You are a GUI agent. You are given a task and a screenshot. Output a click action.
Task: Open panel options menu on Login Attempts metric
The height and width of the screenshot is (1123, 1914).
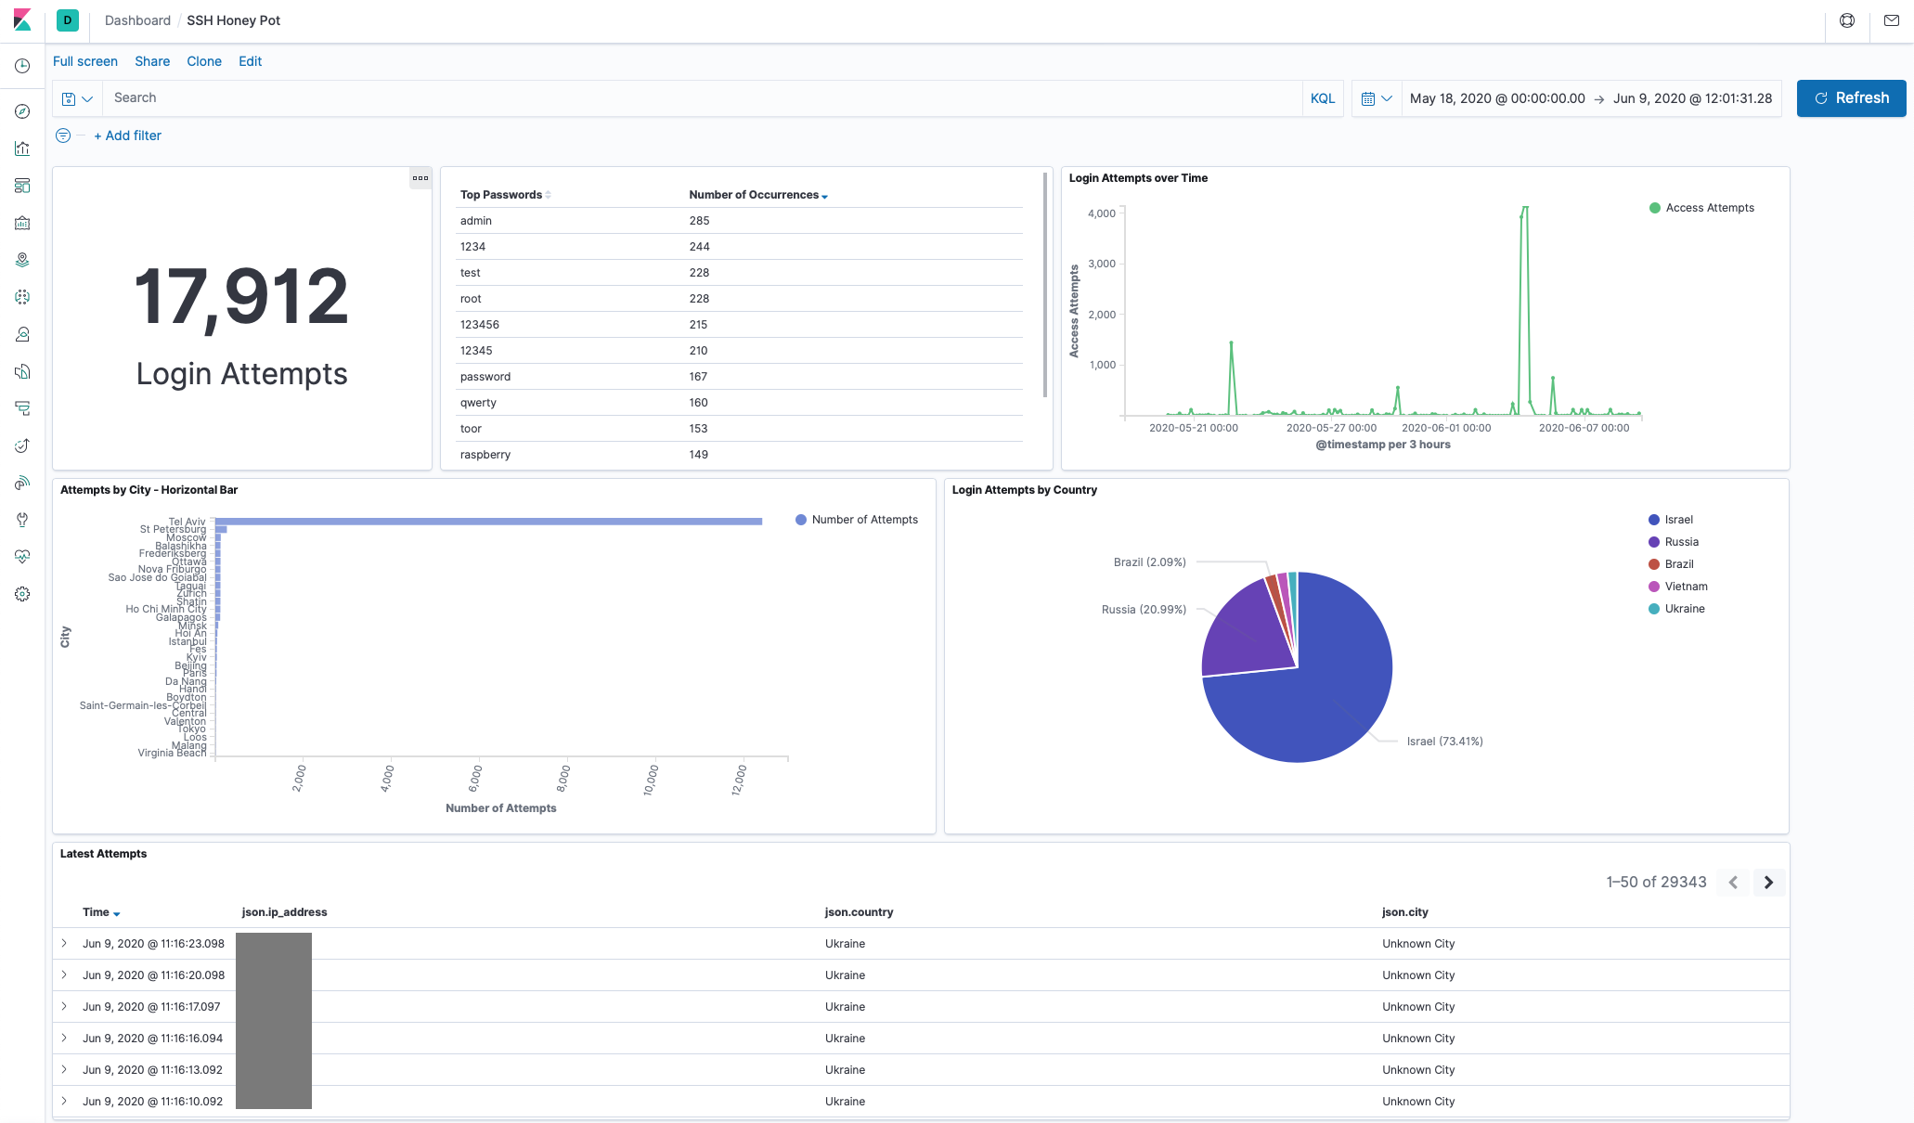tap(420, 178)
